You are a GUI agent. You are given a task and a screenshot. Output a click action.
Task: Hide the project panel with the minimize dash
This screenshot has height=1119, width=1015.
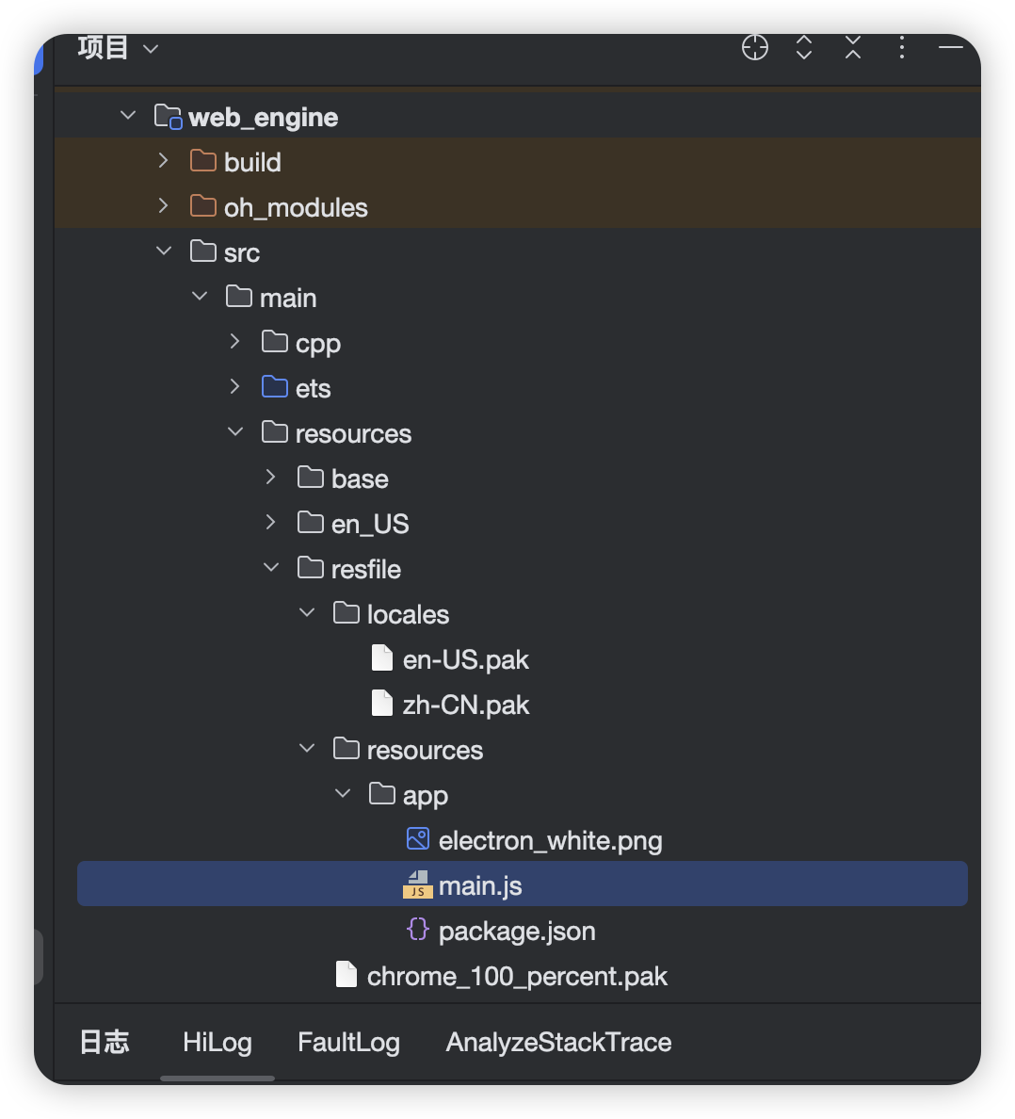(951, 47)
